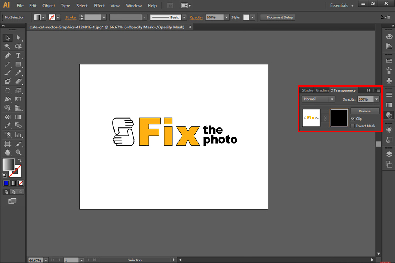The width and height of the screenshot is (395, 263).
Task: Select the Rotate tool
Action: coord(7,90)
